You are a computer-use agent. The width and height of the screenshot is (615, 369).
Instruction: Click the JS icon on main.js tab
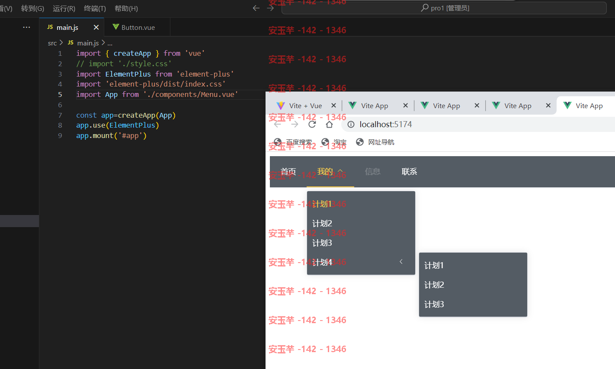(50, 27)
